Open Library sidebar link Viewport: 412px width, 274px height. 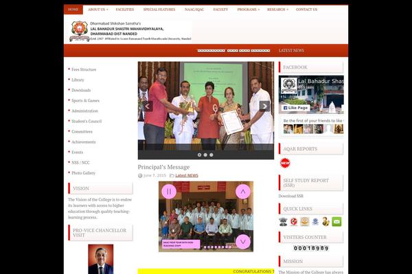point(78,79)
